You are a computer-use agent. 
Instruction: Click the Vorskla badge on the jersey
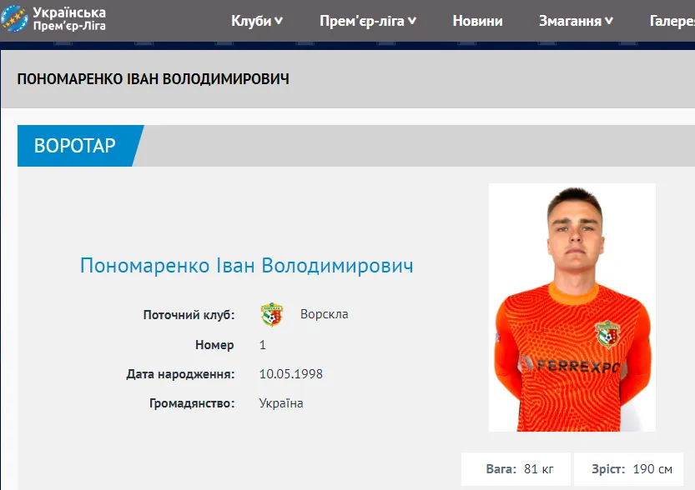tap(607, 333)
